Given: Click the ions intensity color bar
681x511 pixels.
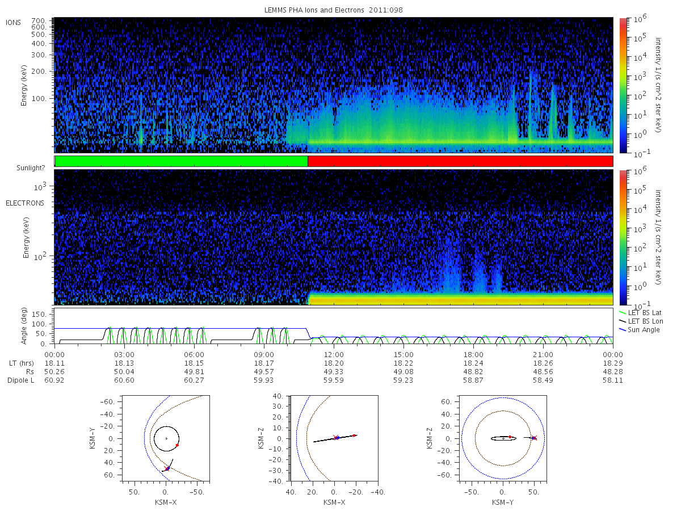Looking at the screenshot, I should pyautogui.click(x=623, y=85).
